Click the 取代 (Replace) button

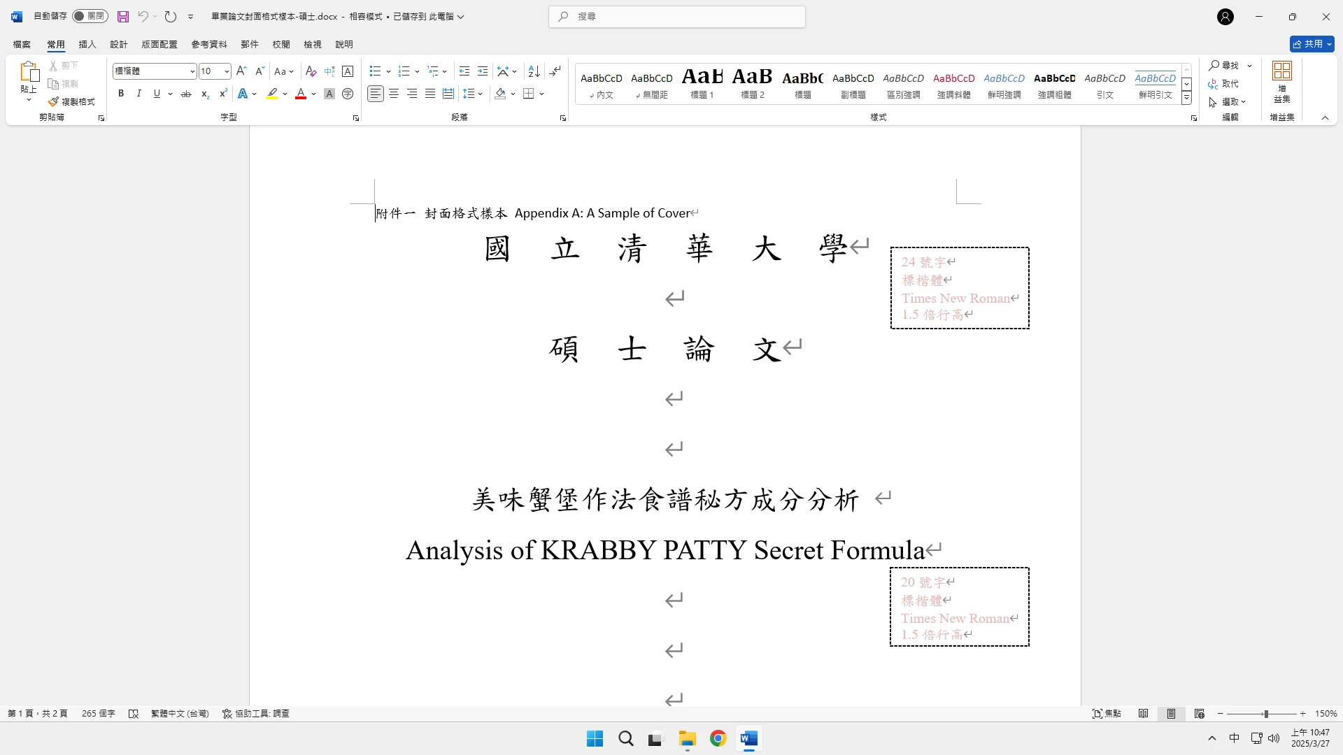click(x=1224, y=84)
